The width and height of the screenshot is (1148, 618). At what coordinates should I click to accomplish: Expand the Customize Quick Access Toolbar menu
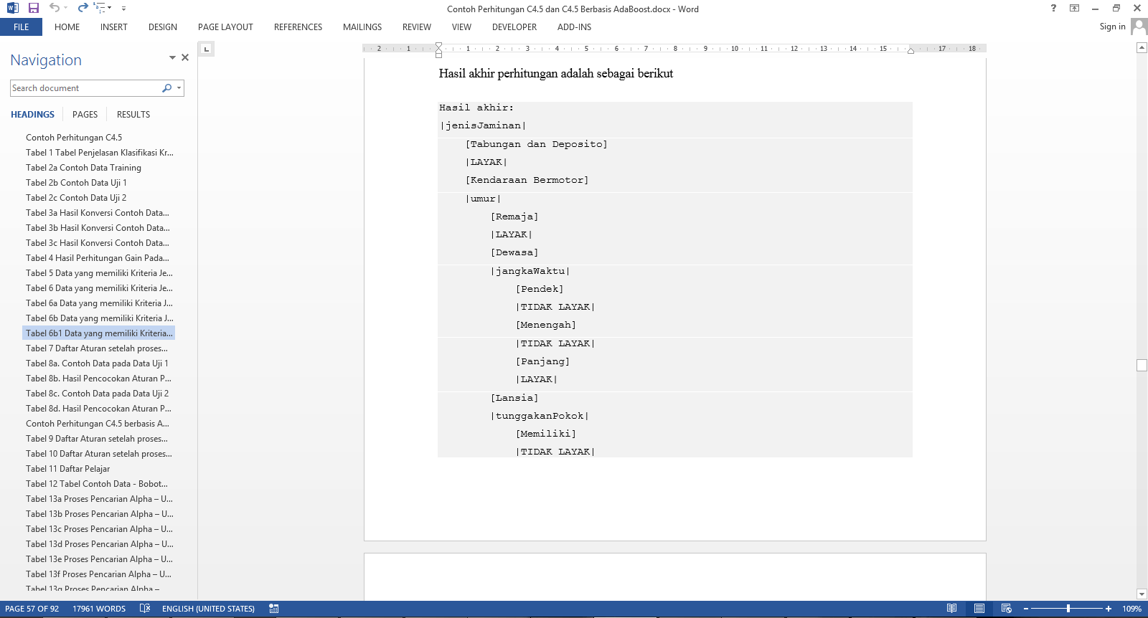123,9
